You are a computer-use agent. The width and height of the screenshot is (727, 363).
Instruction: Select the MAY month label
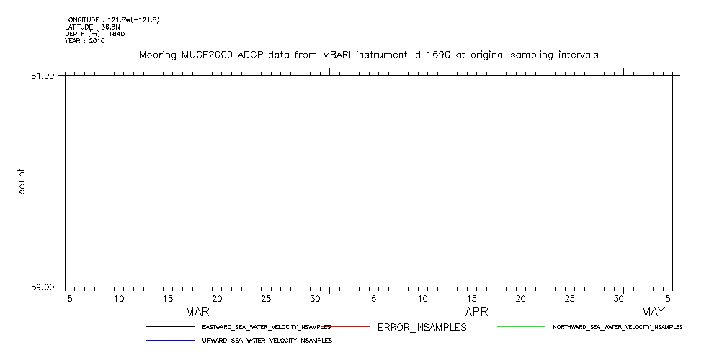pyautogui.click(x=653, y=313)
